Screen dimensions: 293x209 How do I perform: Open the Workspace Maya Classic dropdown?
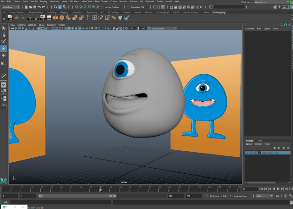271,2
